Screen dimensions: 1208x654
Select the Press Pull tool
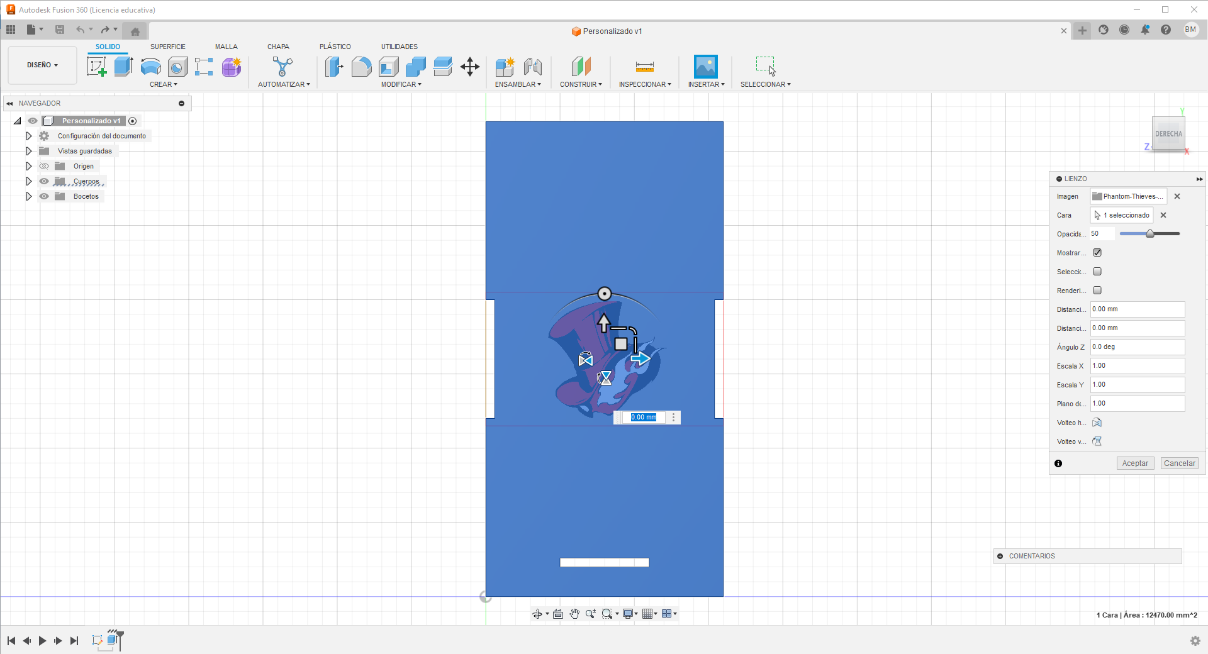(x=334, y=67)
